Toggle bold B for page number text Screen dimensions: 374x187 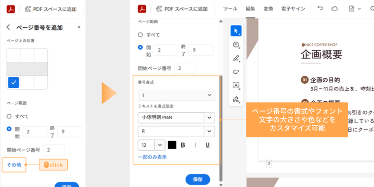coord(183,145)
